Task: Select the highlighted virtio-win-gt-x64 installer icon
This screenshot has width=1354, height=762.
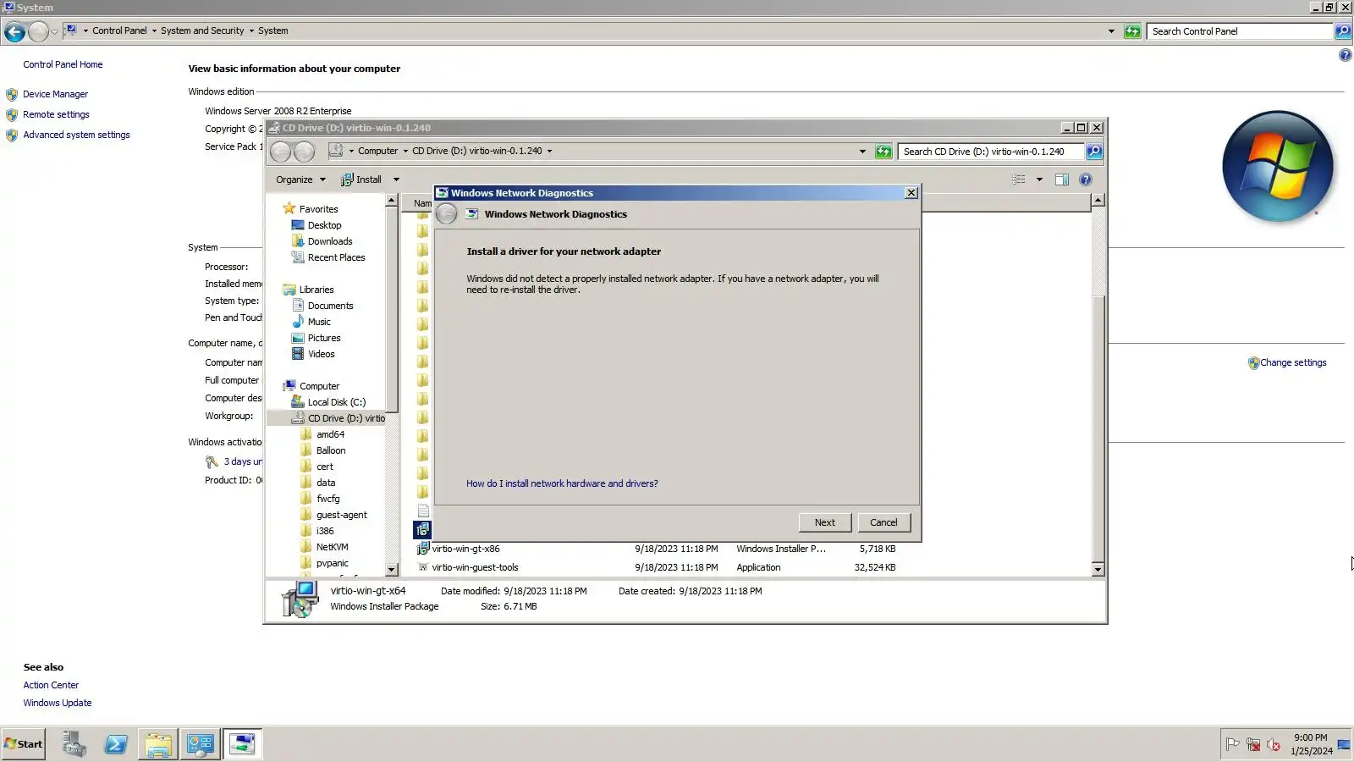Action: pos(422,530)
